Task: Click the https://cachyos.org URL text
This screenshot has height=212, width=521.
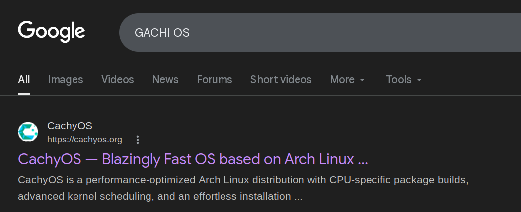Action: coord(84,140)
